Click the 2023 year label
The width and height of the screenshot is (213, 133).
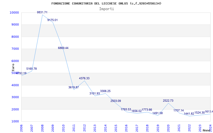[x=200, y=128]
